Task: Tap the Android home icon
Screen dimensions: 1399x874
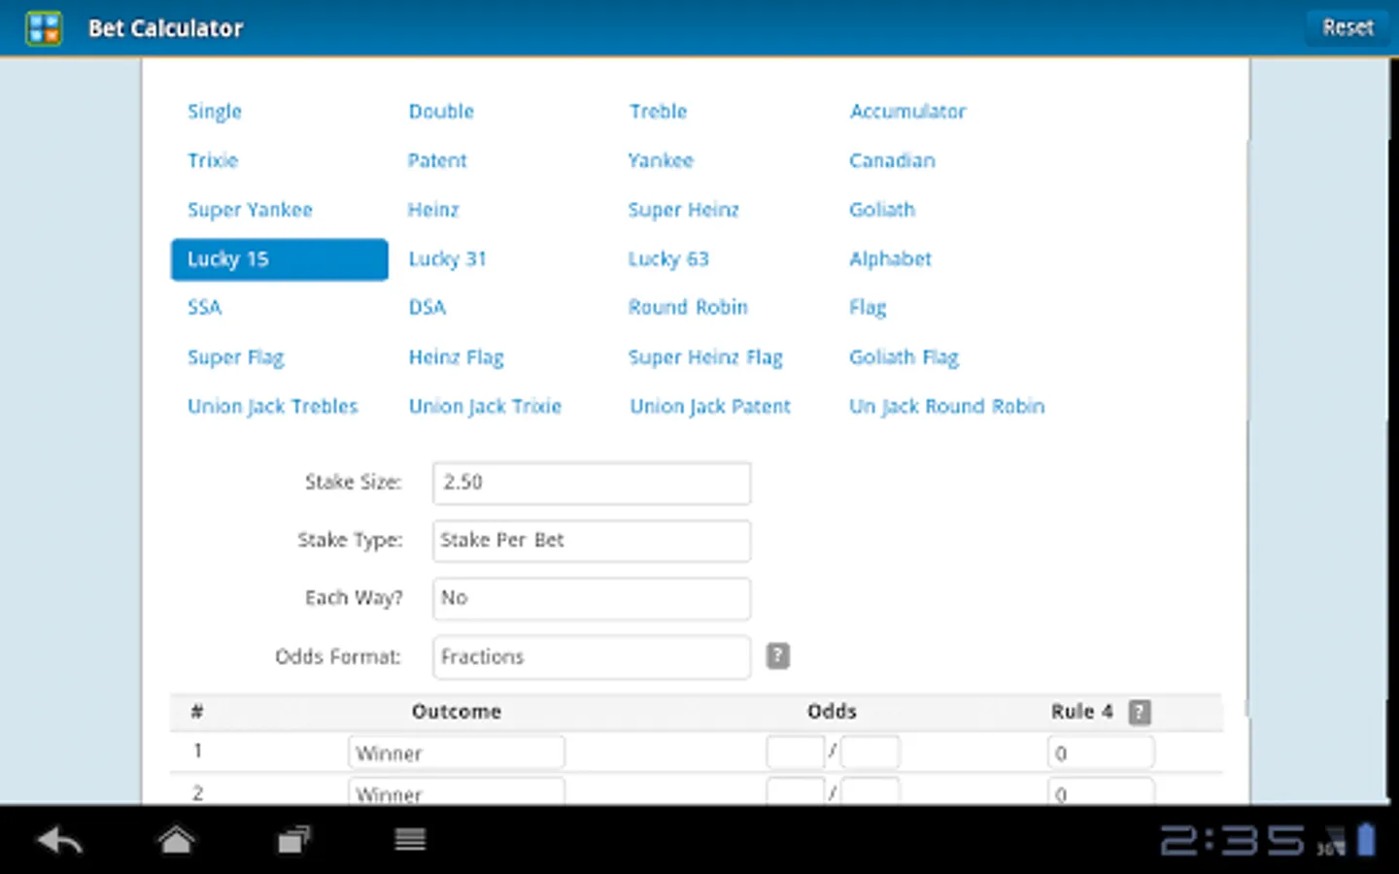Action: pos(177,840)
